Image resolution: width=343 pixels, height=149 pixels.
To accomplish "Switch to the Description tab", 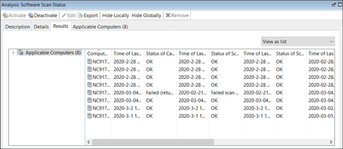I will pos(18,27).
